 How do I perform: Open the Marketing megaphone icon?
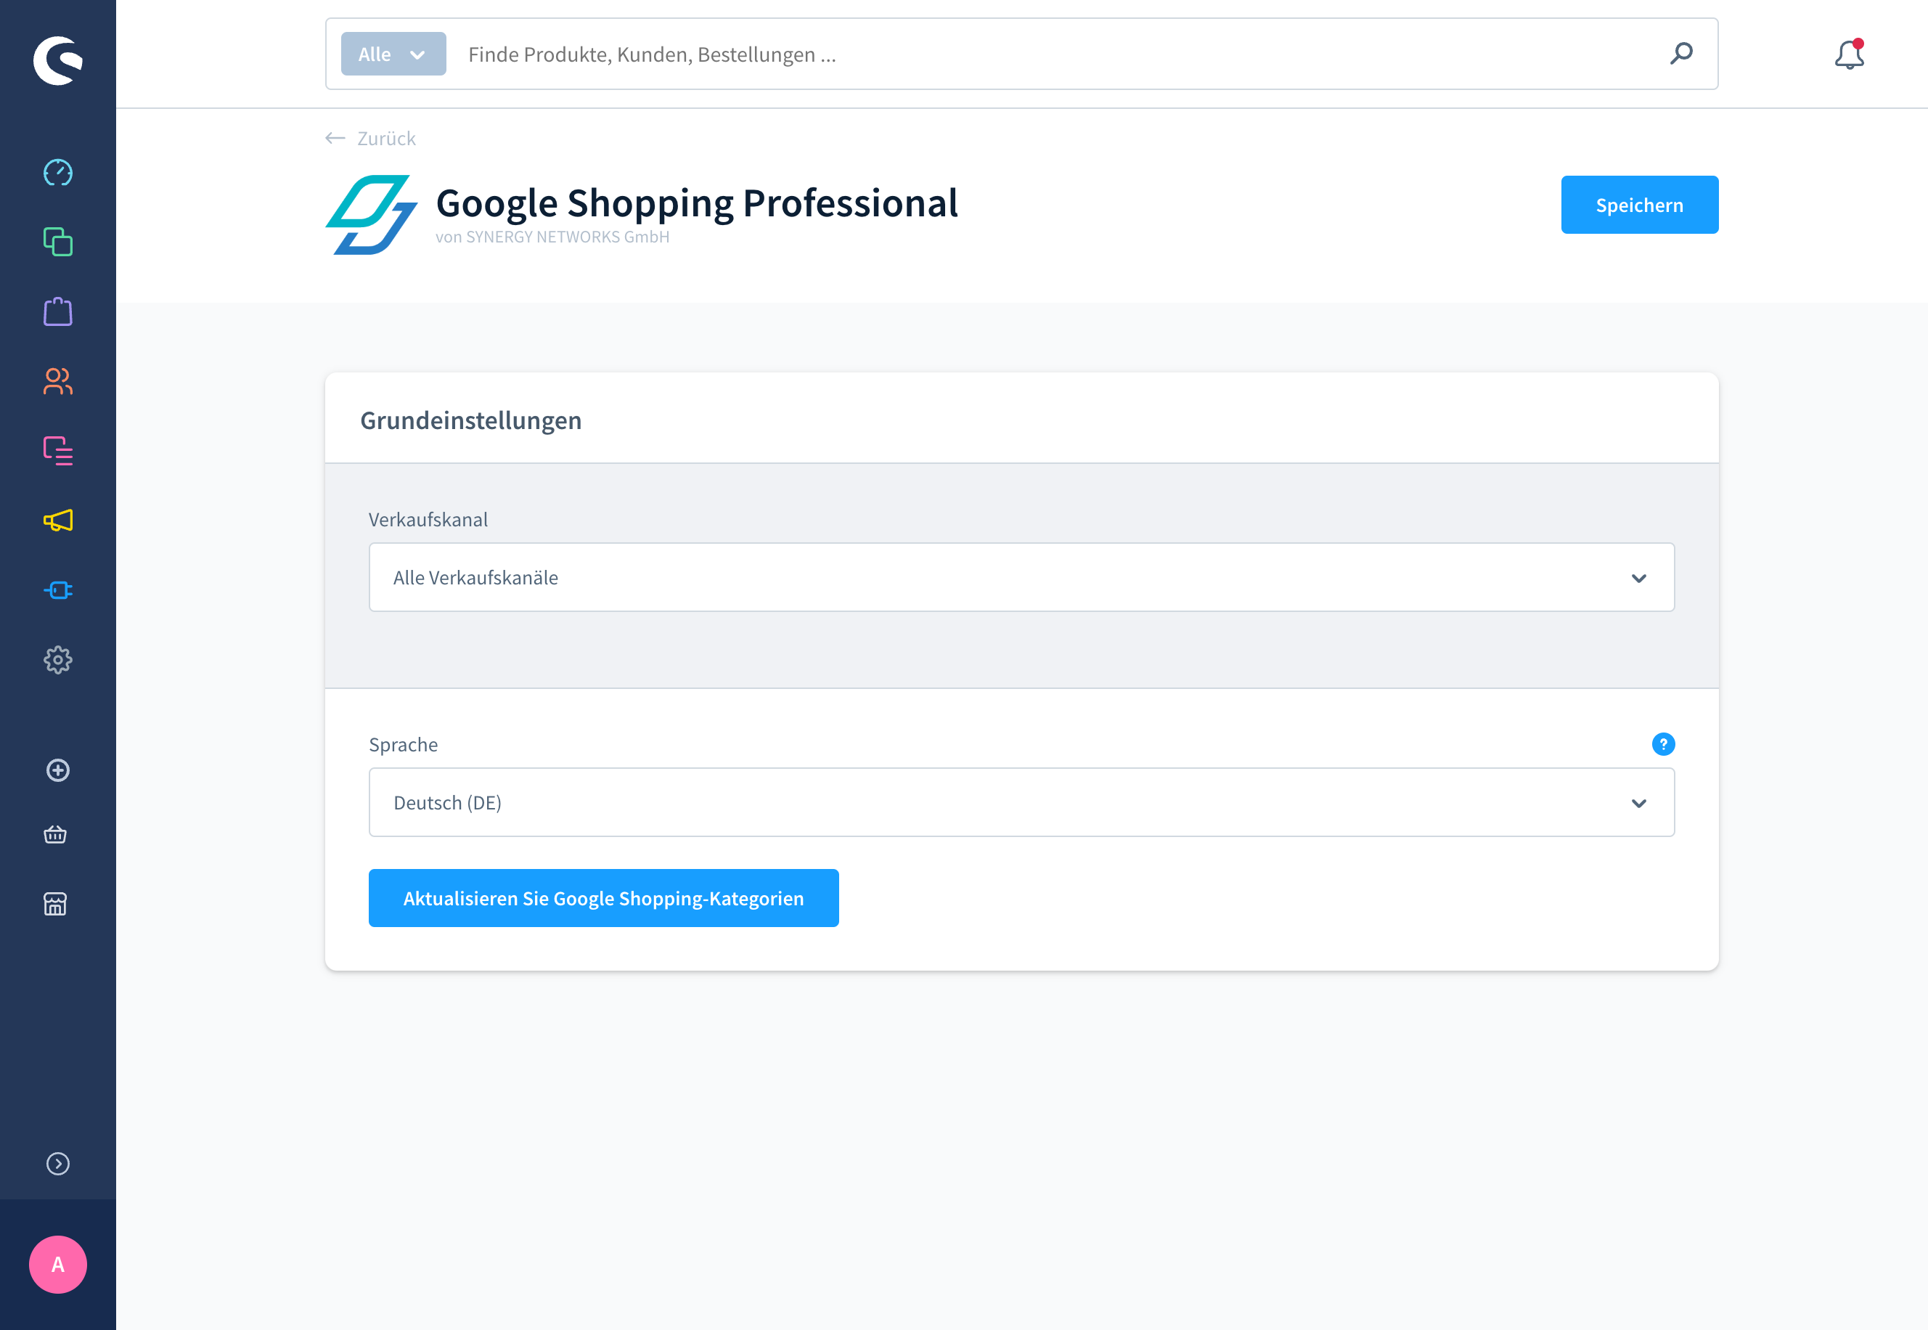pyautogui.click(x=57, y=520)
